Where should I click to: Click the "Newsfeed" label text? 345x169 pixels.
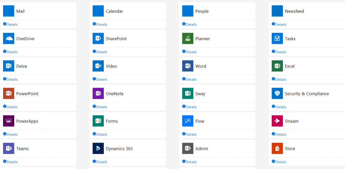click(x=294, y=11)
